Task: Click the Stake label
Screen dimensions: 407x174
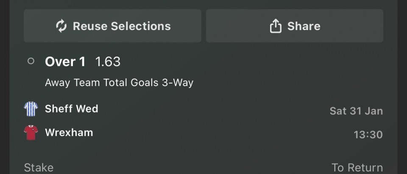Action: tap(39, 168)
